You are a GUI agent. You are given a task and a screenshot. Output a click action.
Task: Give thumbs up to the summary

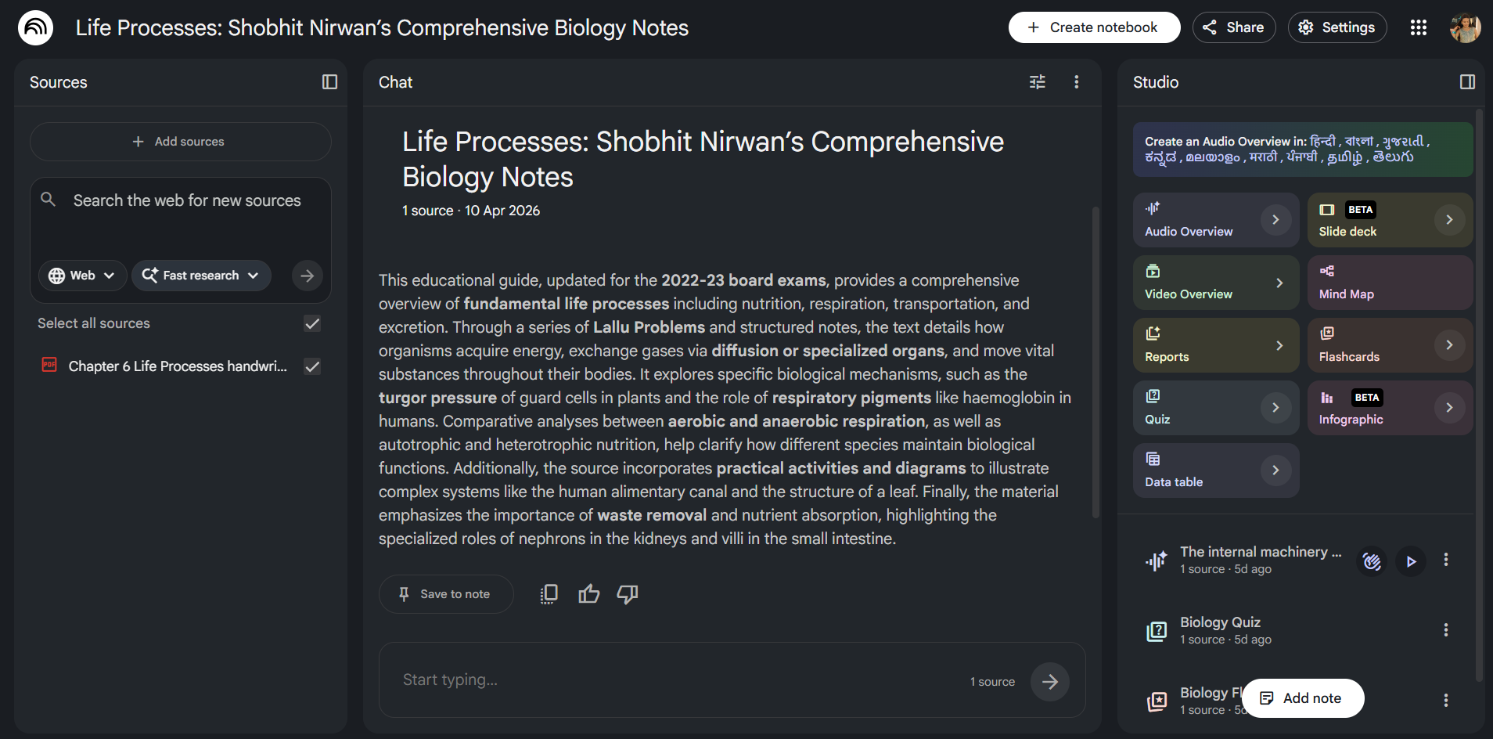(x=589, y=594)
